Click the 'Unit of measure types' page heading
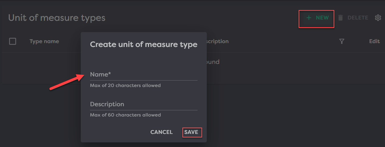This screenshot has width=385, height=147. click(57, 18)
